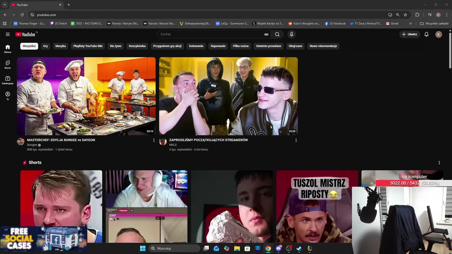Reload the page in Chrome
This screenshot has width=452, height=254.
pos(22,15)
